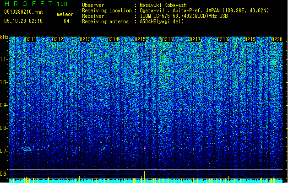This screenshot has width=288, height=183.
Task: Click the 0216 time marker label
Action: pos(168,39)
